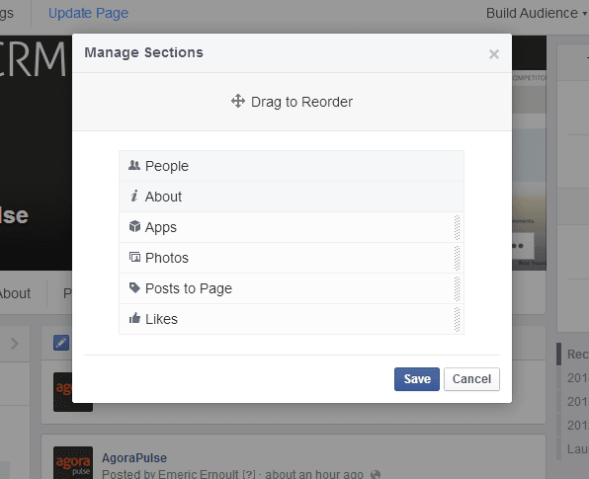This screenshot has height=479, width=589.
Task: Click the About info icon
Action: [134, 196]
